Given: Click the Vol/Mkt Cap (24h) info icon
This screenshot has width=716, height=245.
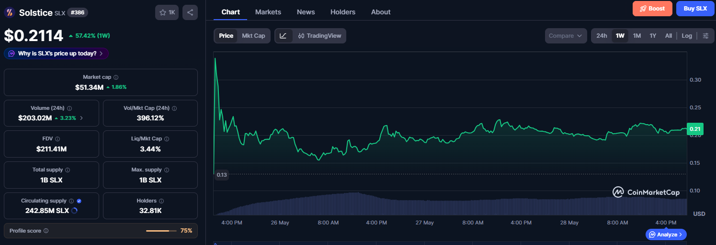Looking at the screenshot, I should coord(174,108).
